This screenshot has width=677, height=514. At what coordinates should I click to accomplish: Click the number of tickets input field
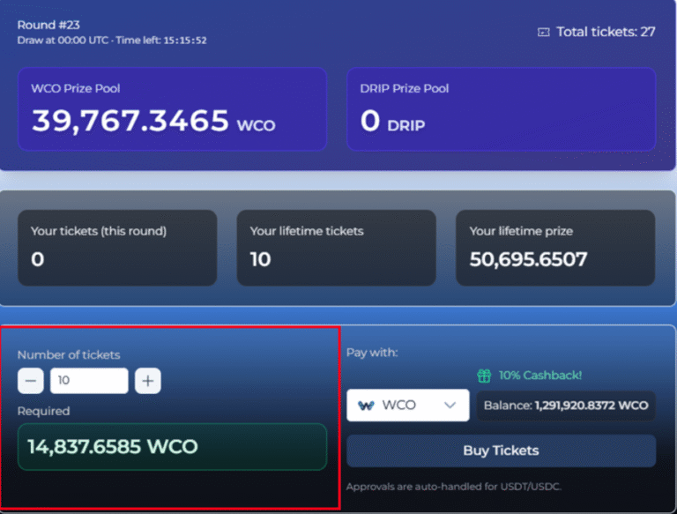click(88, 381)
